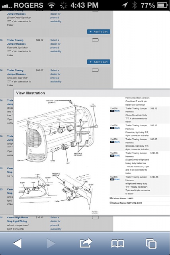
Task: Check the Flareside harness row checkbox
Action: (x=95, y=40)
